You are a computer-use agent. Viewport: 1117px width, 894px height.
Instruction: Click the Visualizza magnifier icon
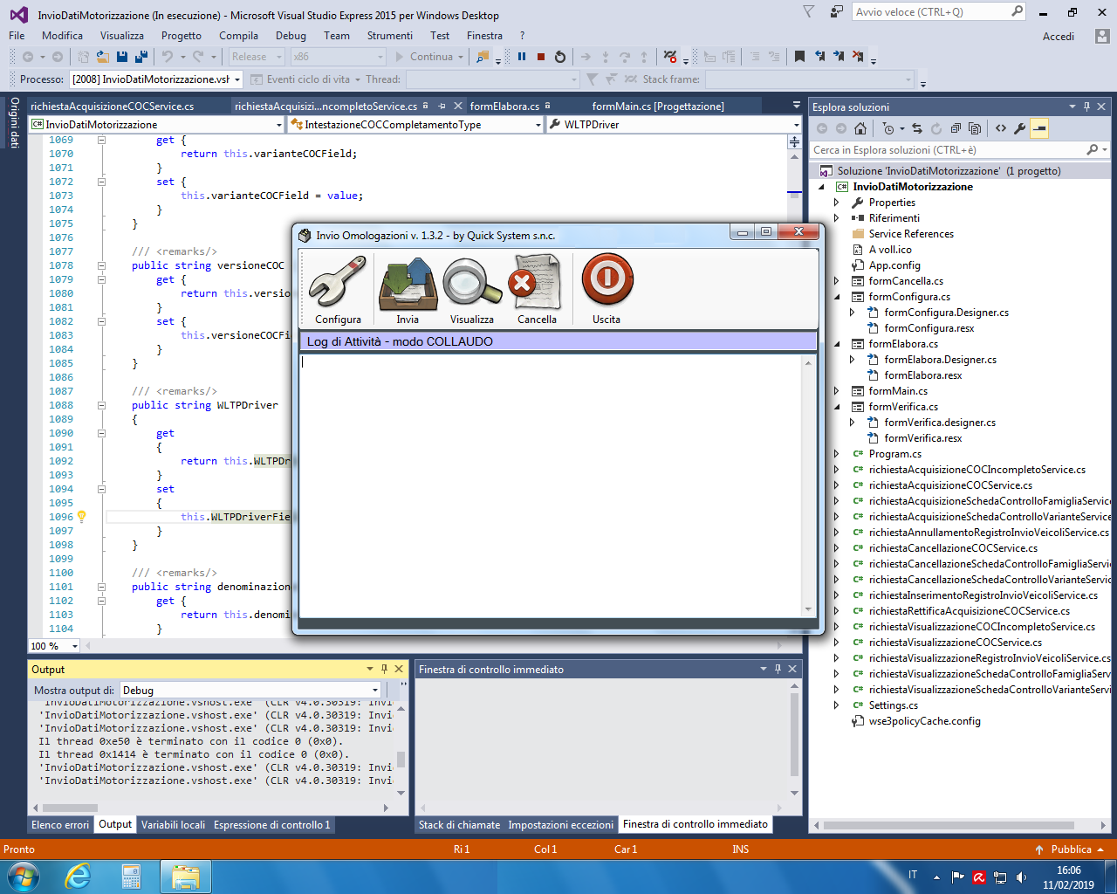(472, 283)
